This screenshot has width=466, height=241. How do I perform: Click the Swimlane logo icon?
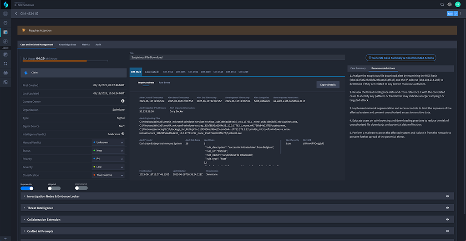tap(5, 5)
